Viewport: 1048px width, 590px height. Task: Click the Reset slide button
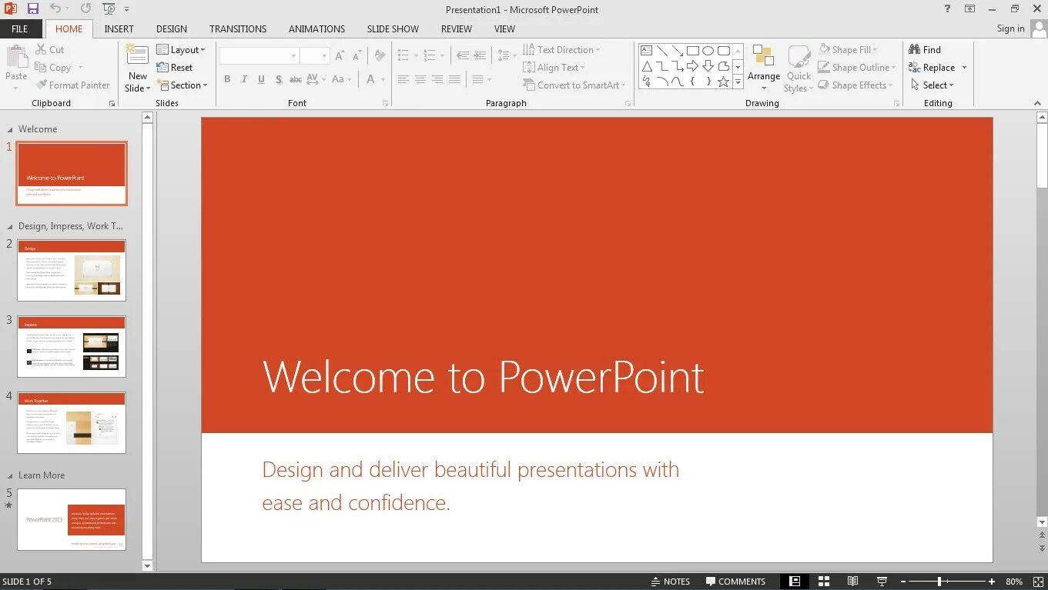175,68
